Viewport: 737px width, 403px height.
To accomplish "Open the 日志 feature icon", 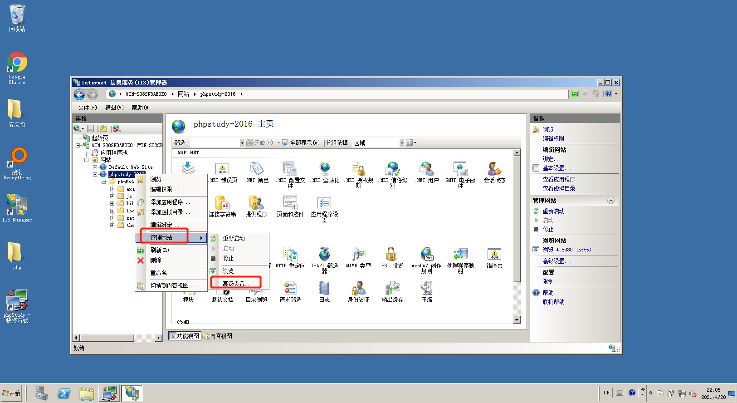I will (324, 291).
